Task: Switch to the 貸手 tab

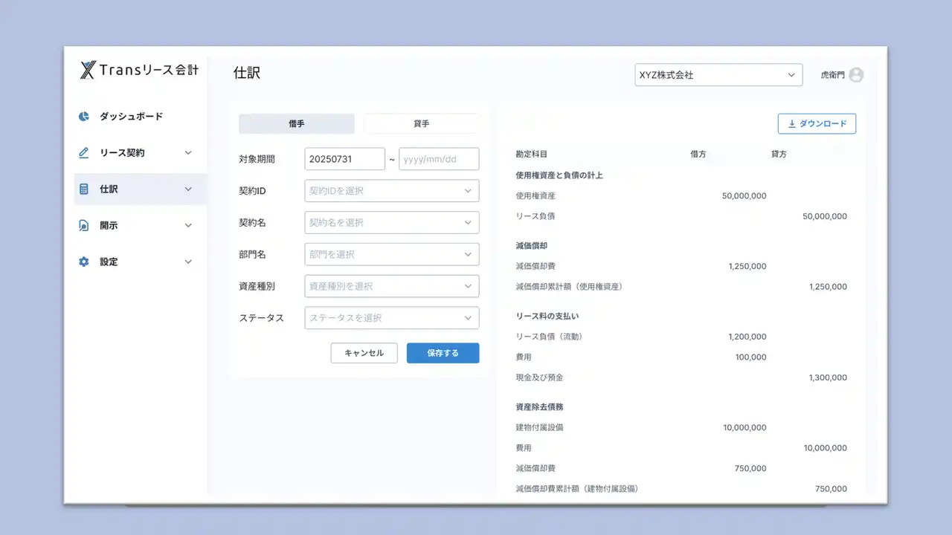Action: tap(421, 123)
